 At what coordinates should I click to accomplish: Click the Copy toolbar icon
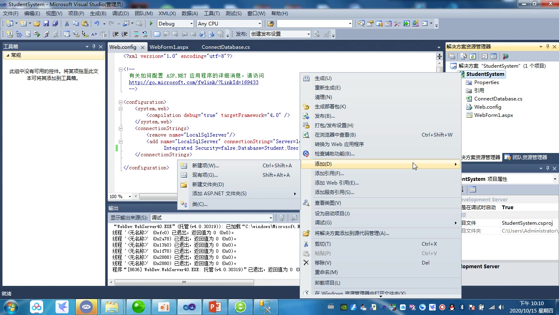(x=76, y=23)
